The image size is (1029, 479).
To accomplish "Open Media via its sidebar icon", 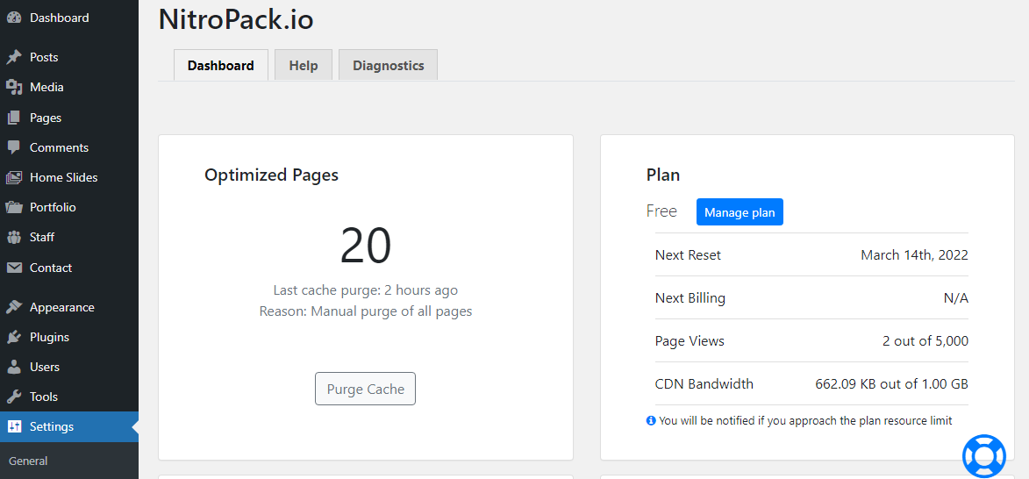I will tap(14, 87).
